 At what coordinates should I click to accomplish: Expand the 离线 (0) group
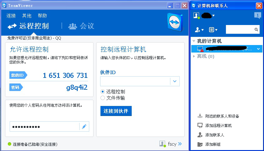coord(194,56)
